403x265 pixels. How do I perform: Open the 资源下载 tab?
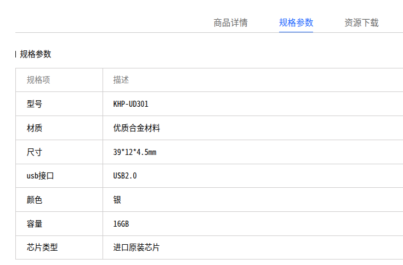click(361, 22)
